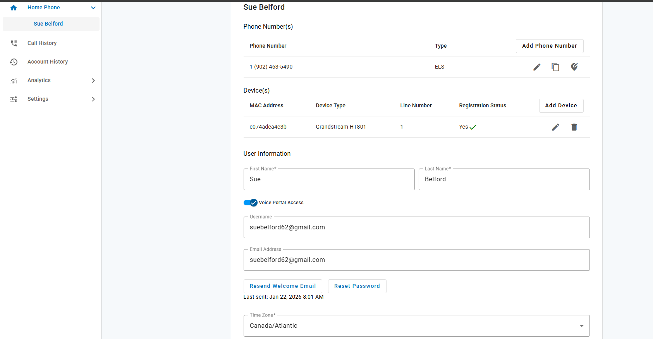Click the MAC Address column header
Image resolution: width=653 pixels, height=339 pixels.
tap(266, 105)
